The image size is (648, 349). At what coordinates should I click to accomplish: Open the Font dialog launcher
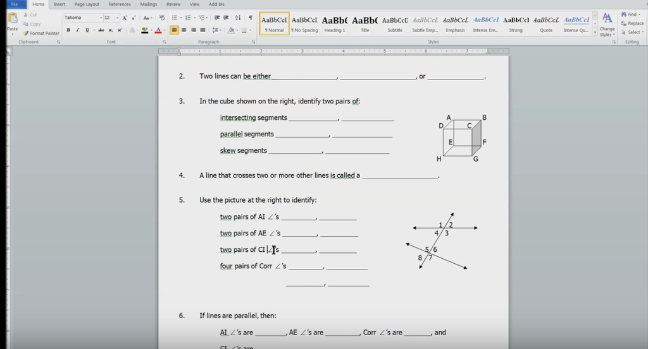pyautogui.click(x=165, y=42)
